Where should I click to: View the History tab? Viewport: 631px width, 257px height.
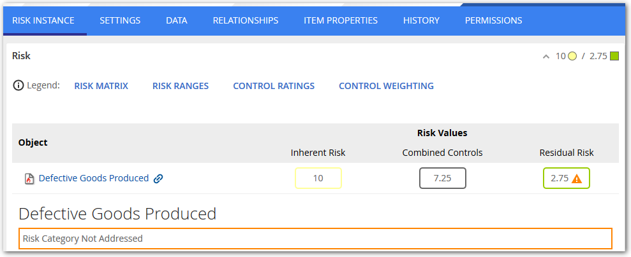(x=421, y=20)
